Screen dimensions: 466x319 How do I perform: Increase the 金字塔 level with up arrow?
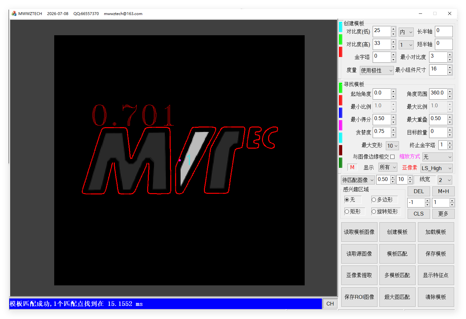(393, 55)
